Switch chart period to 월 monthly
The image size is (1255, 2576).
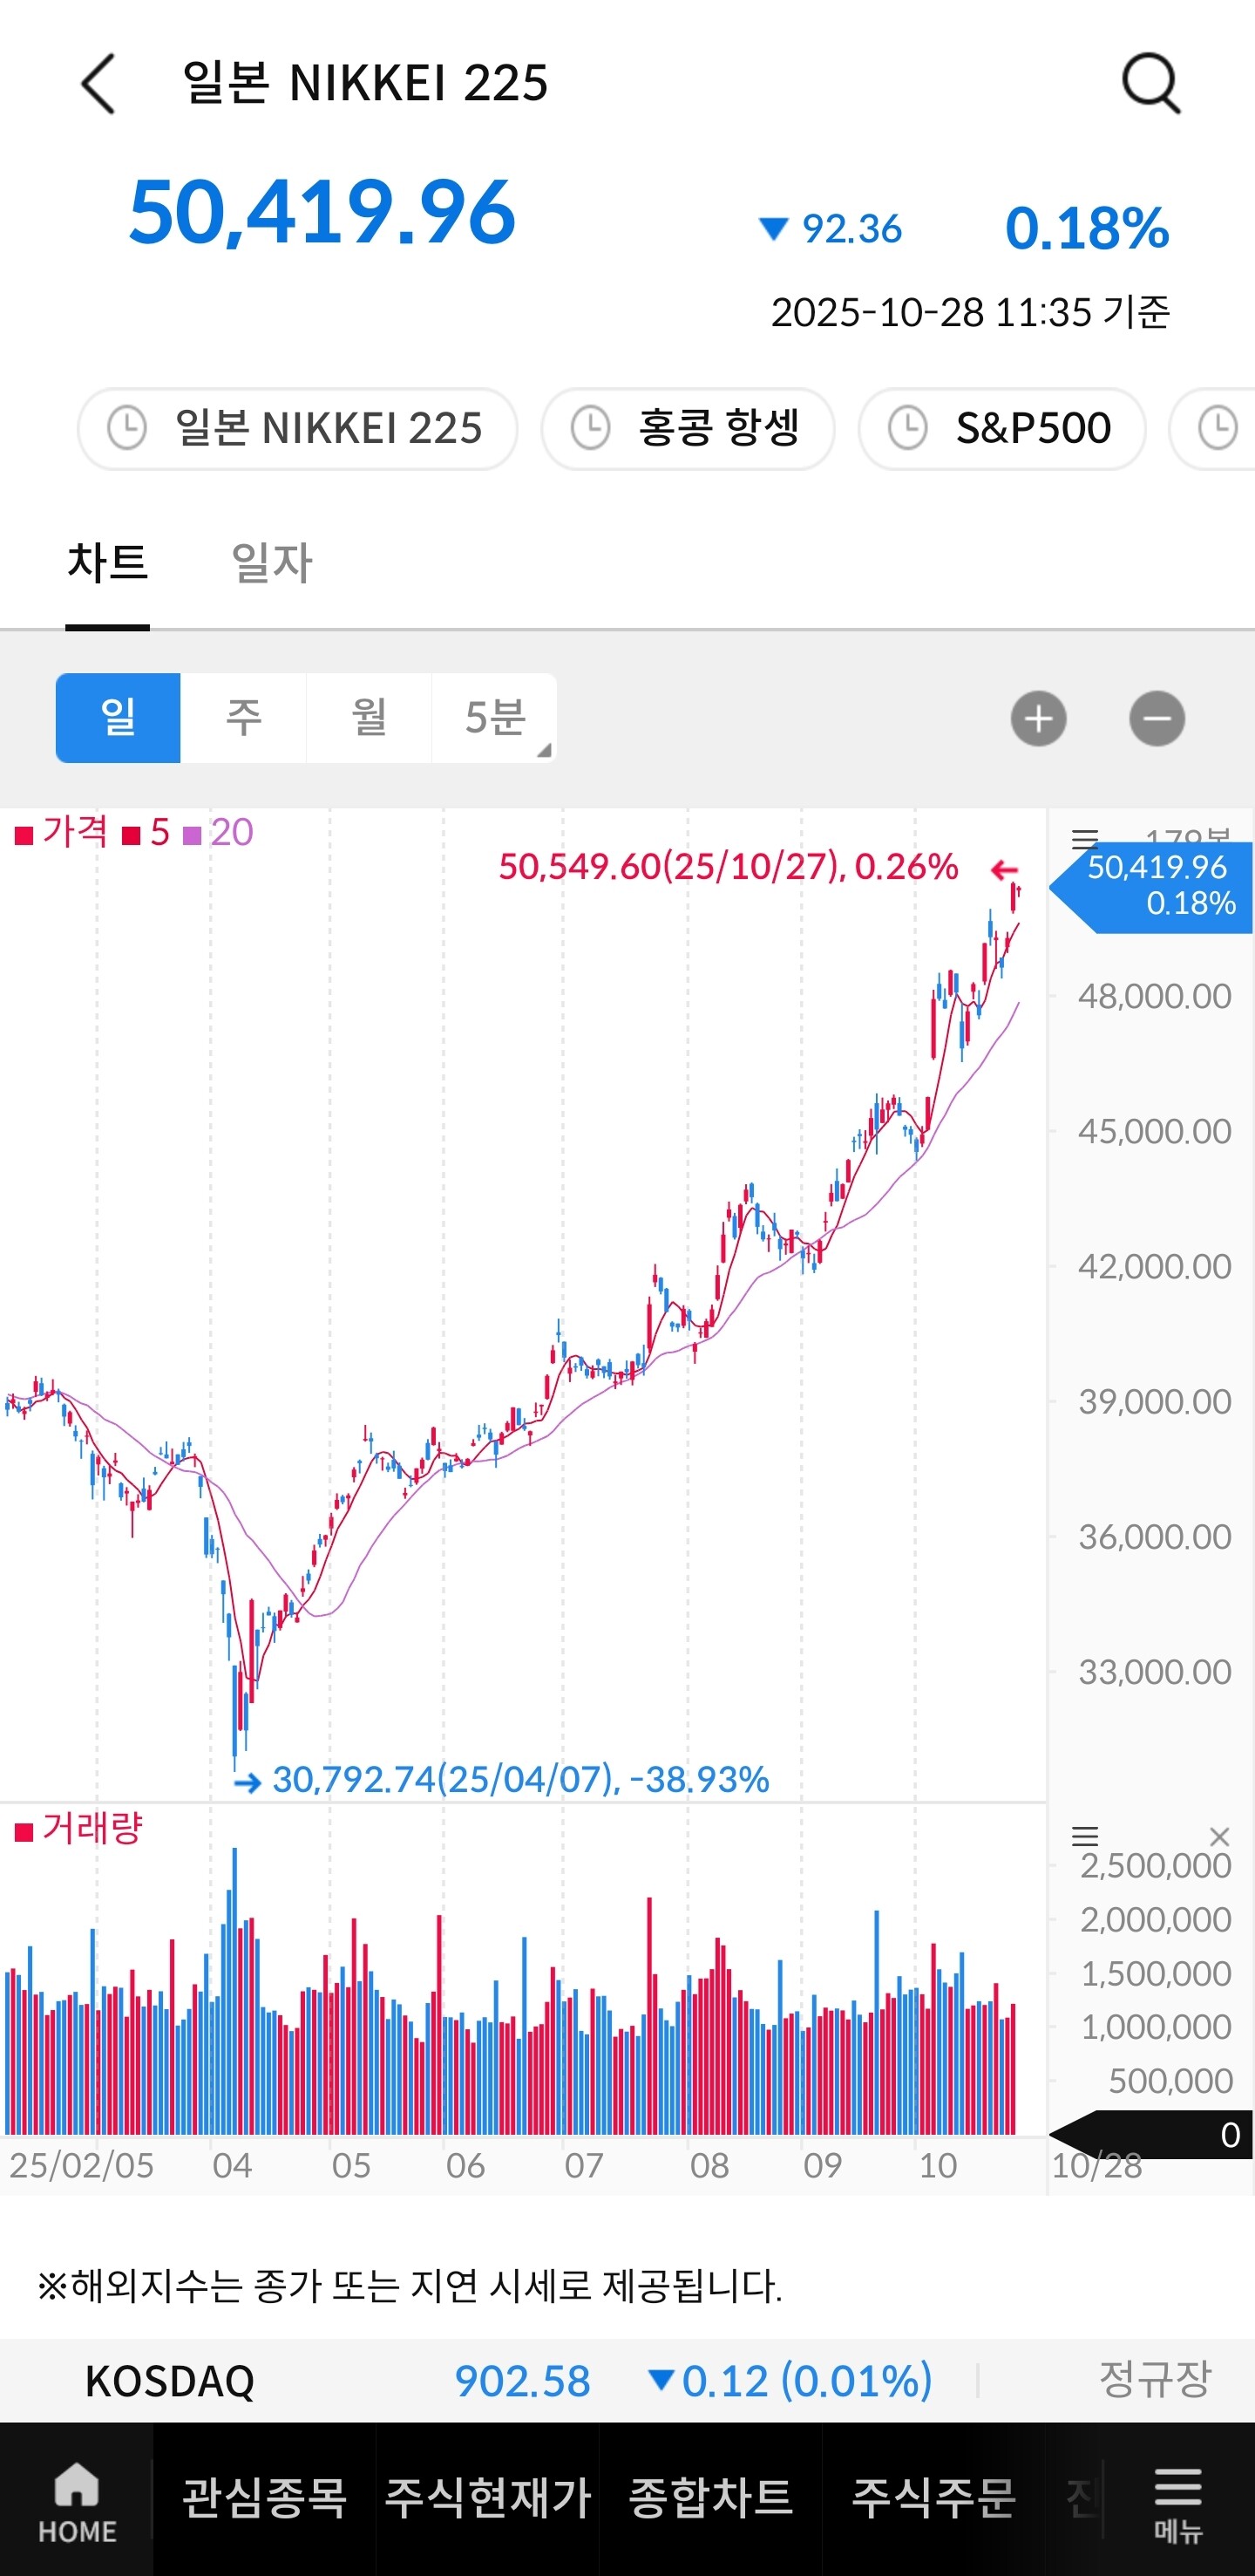point(369,718)
